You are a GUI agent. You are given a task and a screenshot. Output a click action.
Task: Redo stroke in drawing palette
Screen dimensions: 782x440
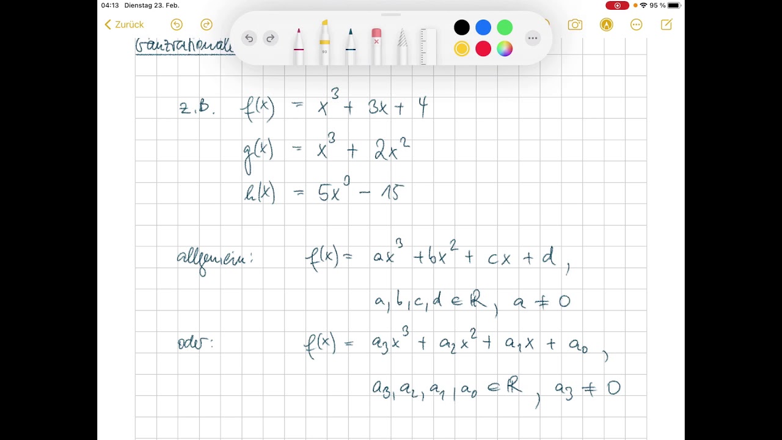[271, 38]
